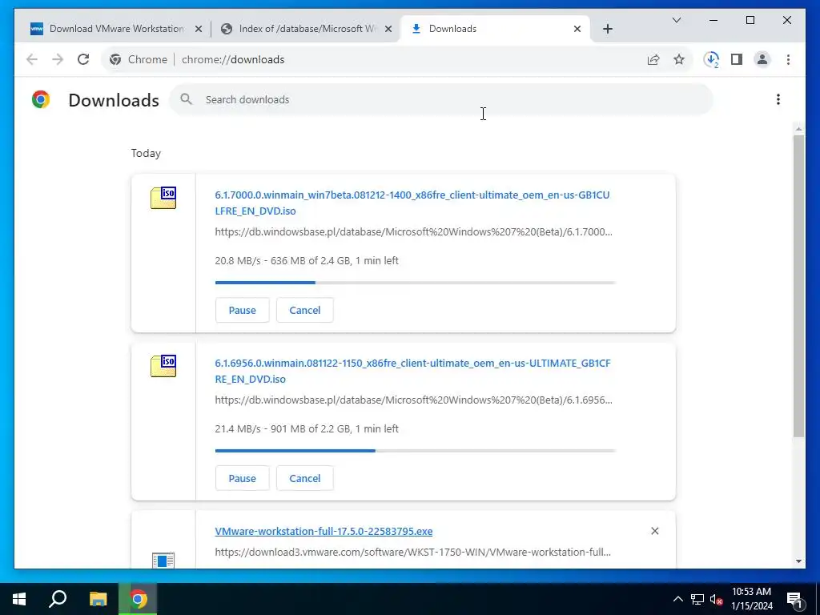Click the VMware installer file icon
Image resolution: width=820 pixels, height=615 pixels.
coord(163,560)
